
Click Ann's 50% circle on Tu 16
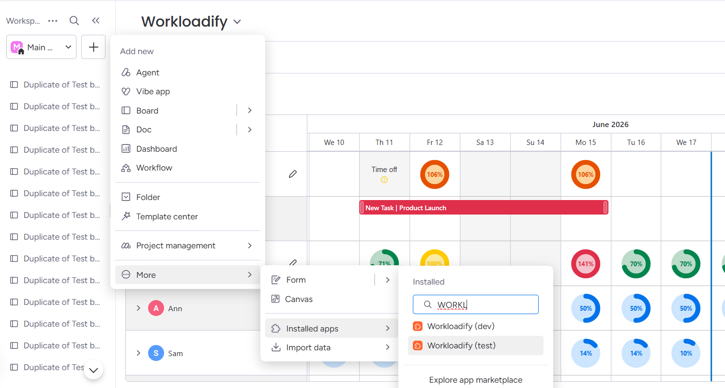[x=636, y=308]
